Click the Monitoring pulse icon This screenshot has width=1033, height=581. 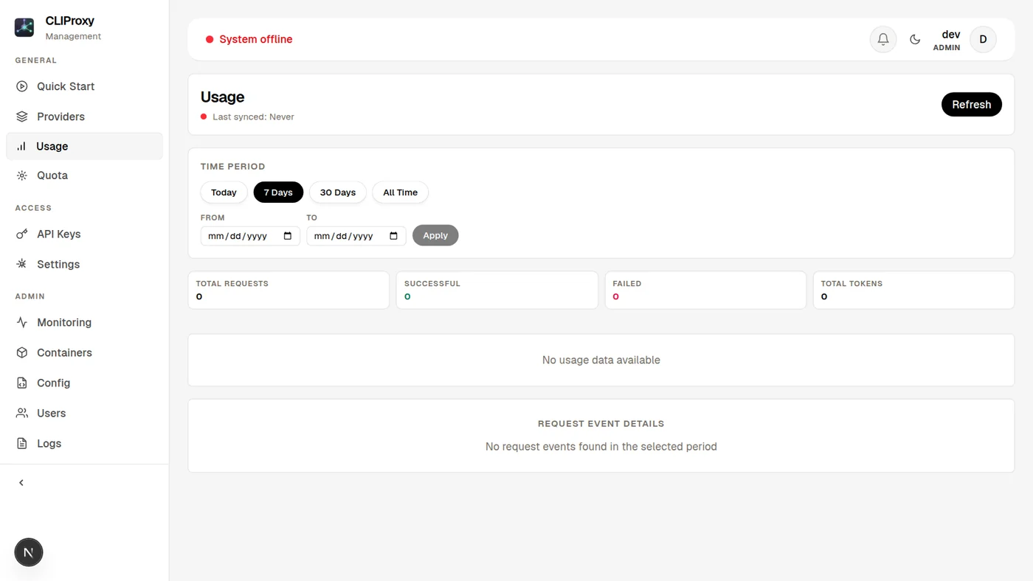click(22, 322)
